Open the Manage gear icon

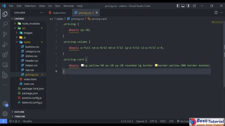[x=5, y=114]
